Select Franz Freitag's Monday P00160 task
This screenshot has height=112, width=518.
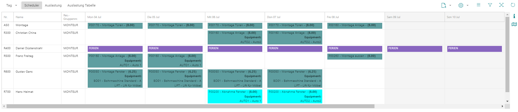[x=115, y=60]
